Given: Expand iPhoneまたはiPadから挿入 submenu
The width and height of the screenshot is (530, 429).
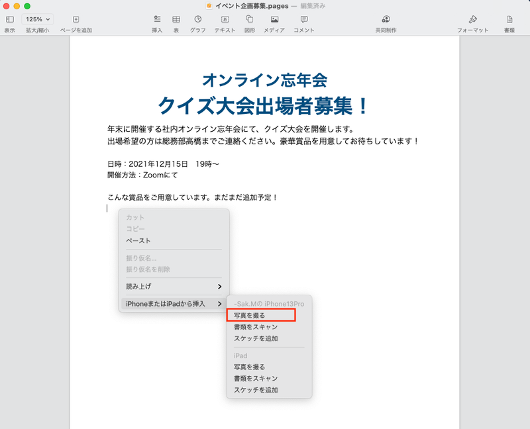Looking at the screenshot, I should tap(174, 303).
